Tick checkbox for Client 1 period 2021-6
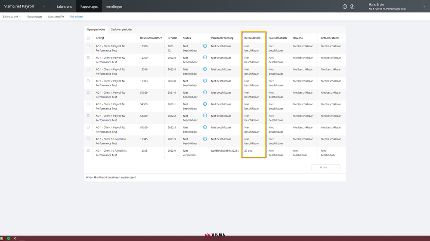This screenshot has width=430, height=241. (x=88, y=92)
